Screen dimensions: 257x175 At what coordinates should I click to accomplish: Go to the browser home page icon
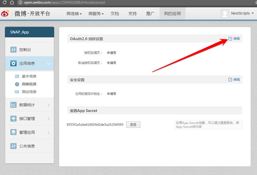(x=12, y=2)
